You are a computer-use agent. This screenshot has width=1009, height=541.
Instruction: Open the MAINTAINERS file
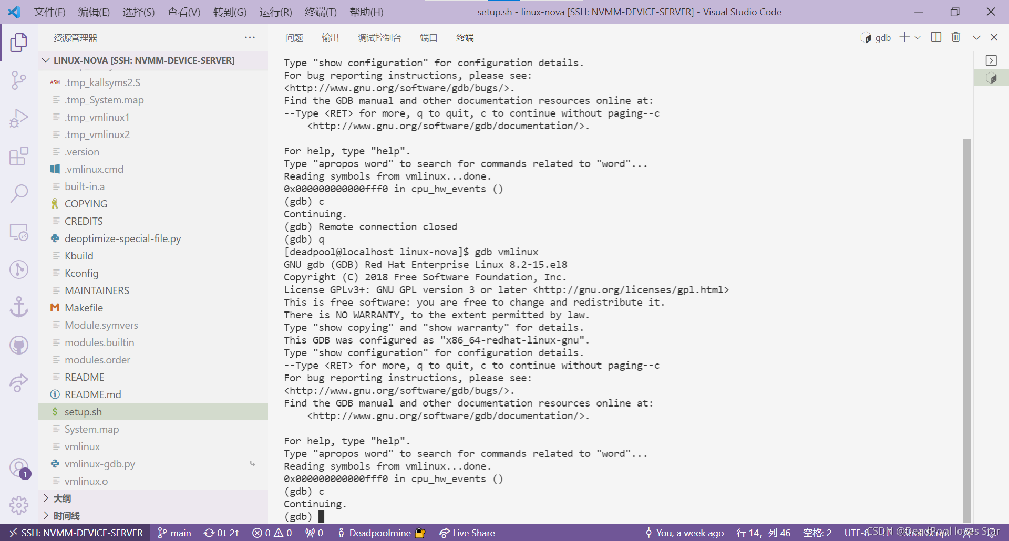coord(153,290)
